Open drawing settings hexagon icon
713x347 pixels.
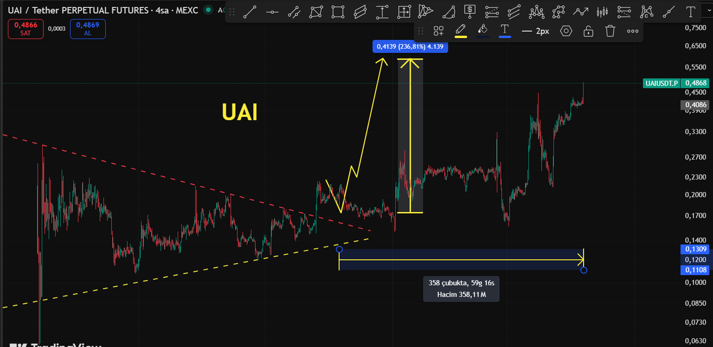(x=566, y=31)
